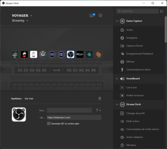Click the Diffuser action label
The height and width of the screenshot is (149, 167).
[x=130, y=62]
